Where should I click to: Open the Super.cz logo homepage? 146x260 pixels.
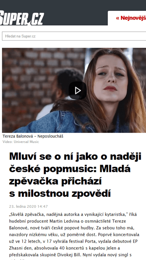[22, 18]
